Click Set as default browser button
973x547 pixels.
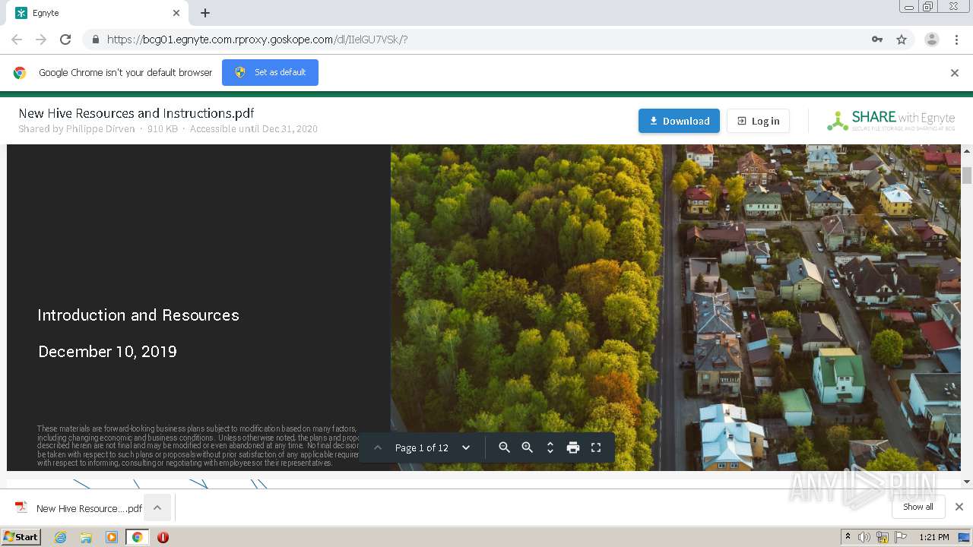tap(270, 72)
